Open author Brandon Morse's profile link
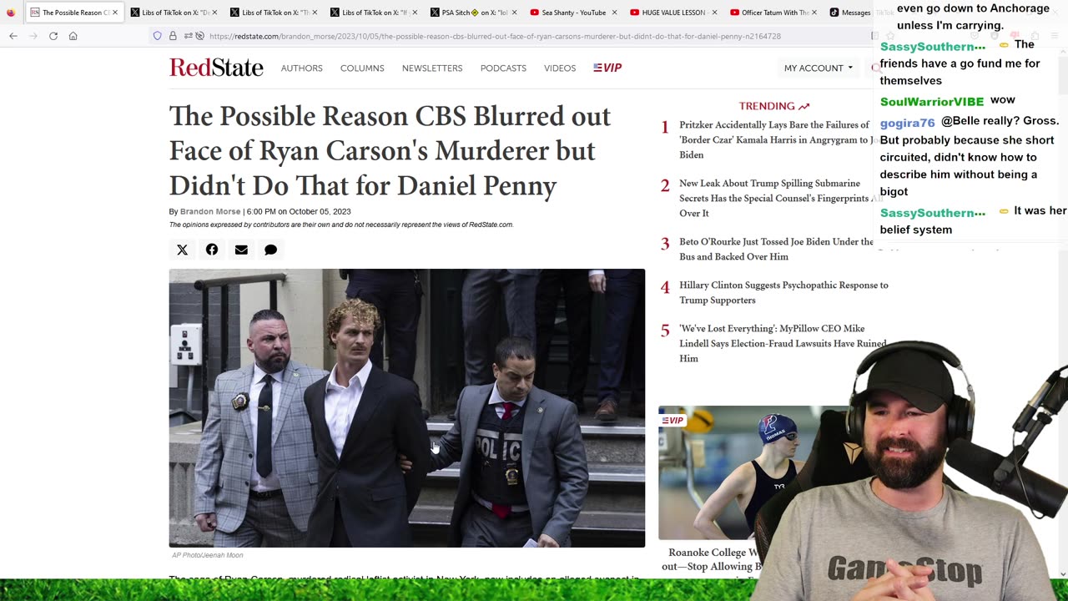Screen dimensions: 1068x601 click(210, 212)
